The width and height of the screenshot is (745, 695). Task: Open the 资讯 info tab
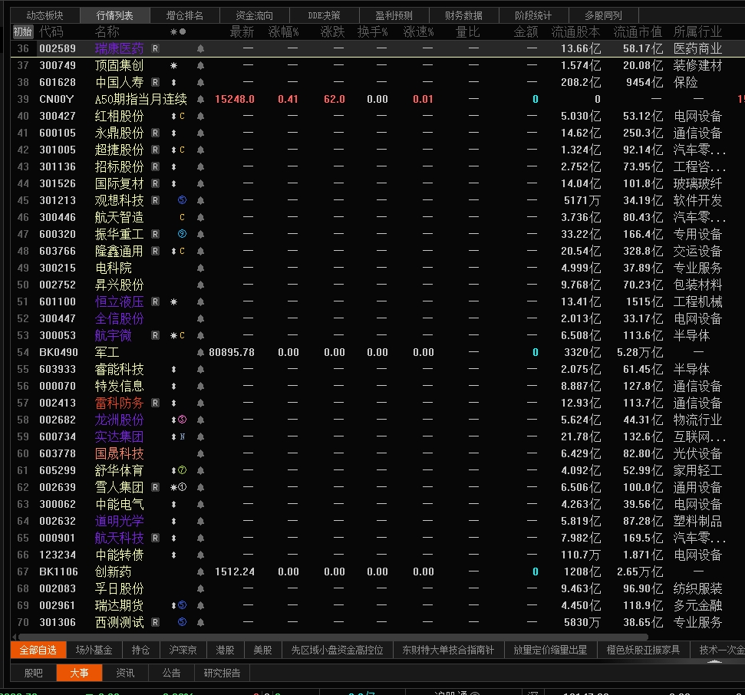click(x=125, y=674)
